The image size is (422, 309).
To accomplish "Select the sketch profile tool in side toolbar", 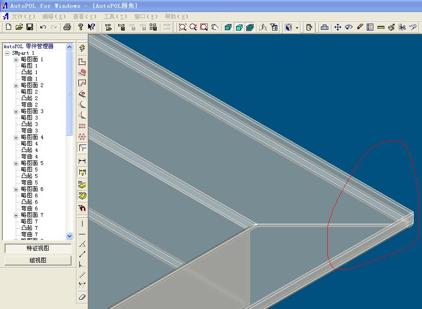I will [x=82, y=62].
